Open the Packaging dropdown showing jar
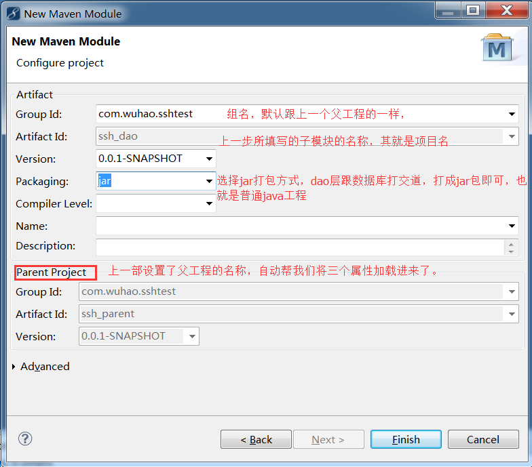 tap(209, 182)
